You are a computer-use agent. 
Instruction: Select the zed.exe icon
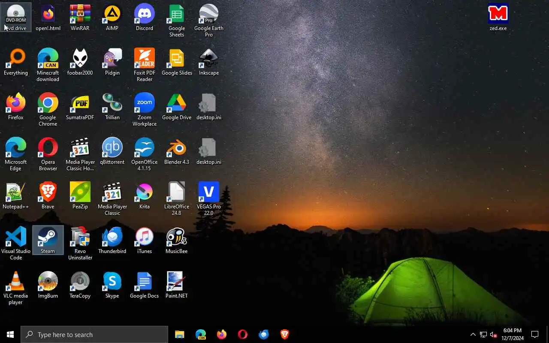(498, 18)
